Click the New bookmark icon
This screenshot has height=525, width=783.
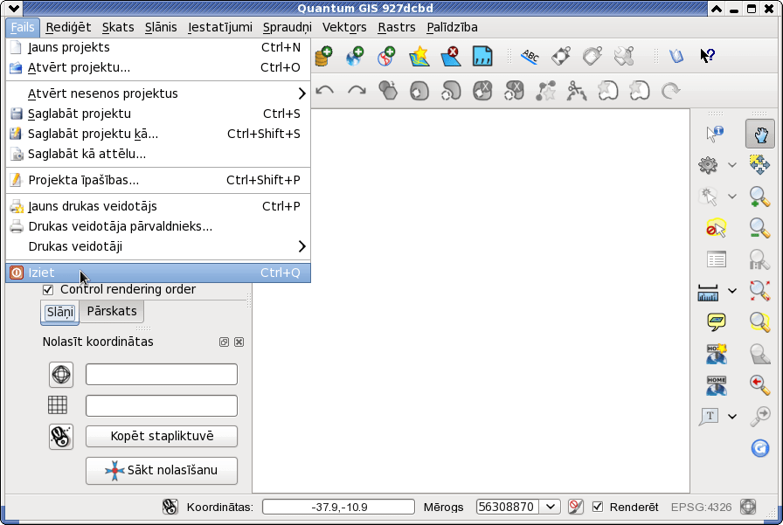tap(716, 354)
